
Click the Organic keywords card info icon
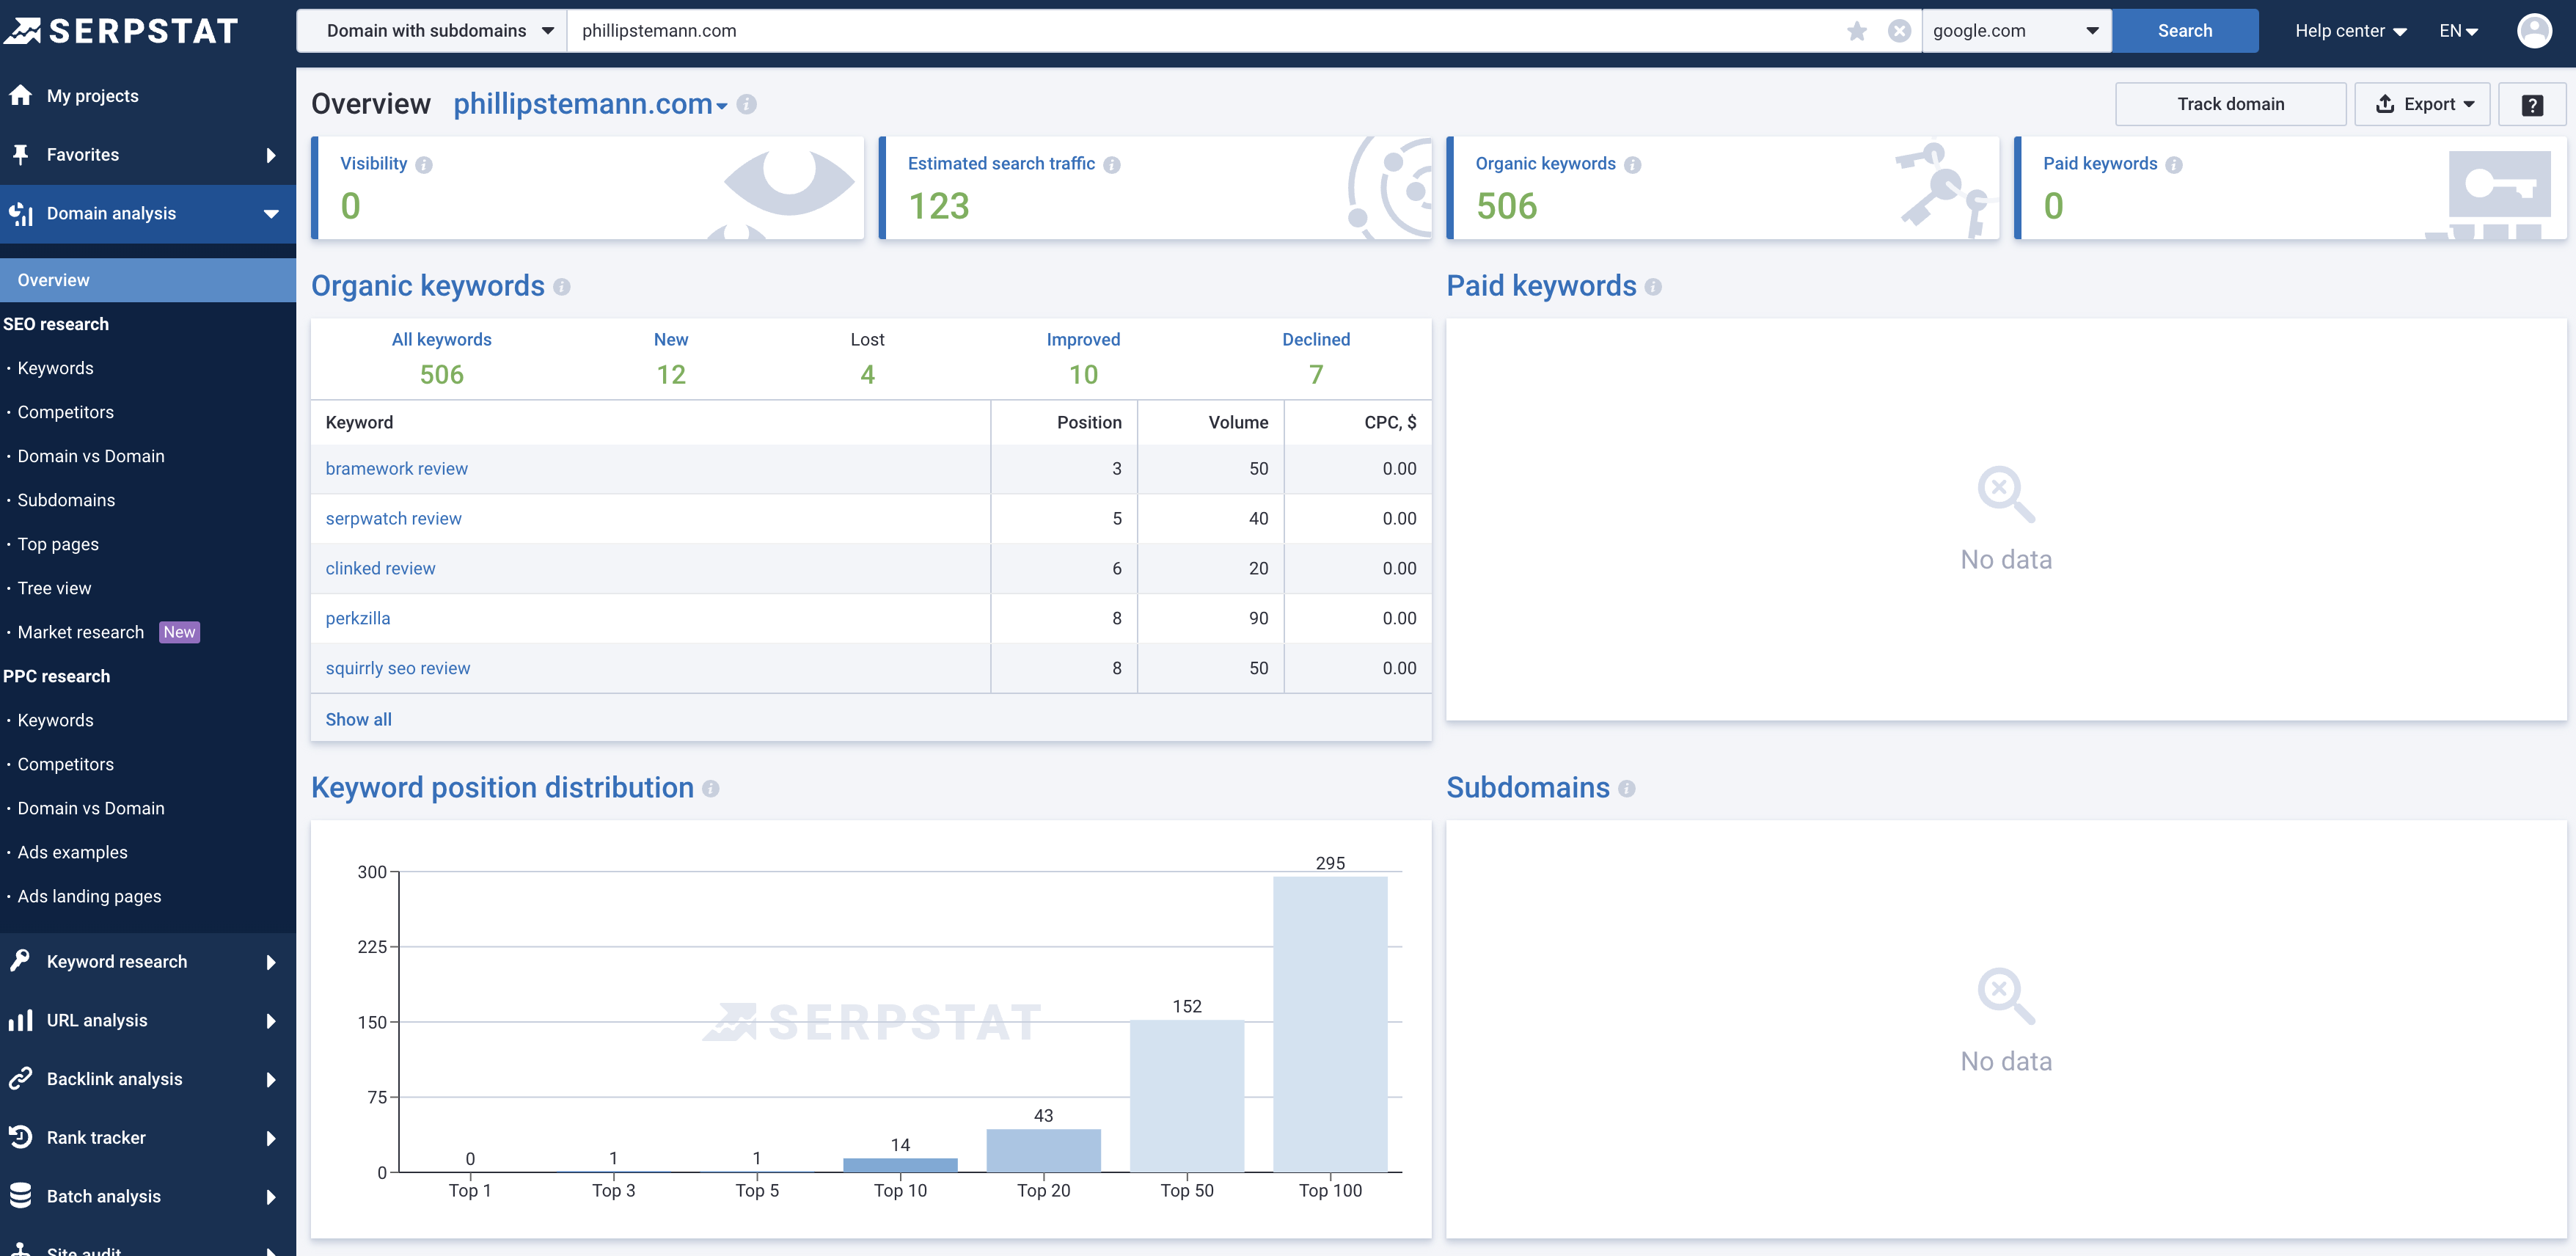1632,165
